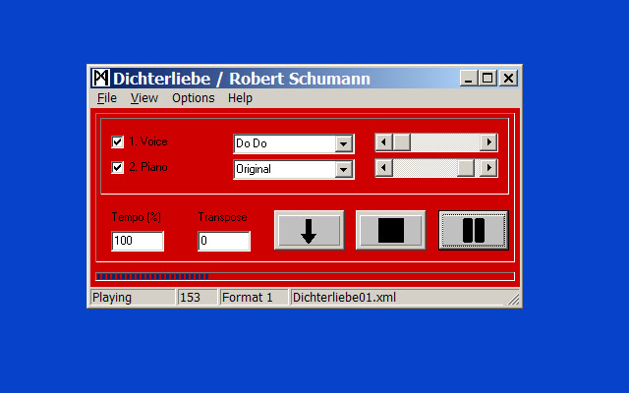This screenshot has height=393, width=629.
Task: Open the Options menu
Action: pyautogui.click(x=193, y=98)
